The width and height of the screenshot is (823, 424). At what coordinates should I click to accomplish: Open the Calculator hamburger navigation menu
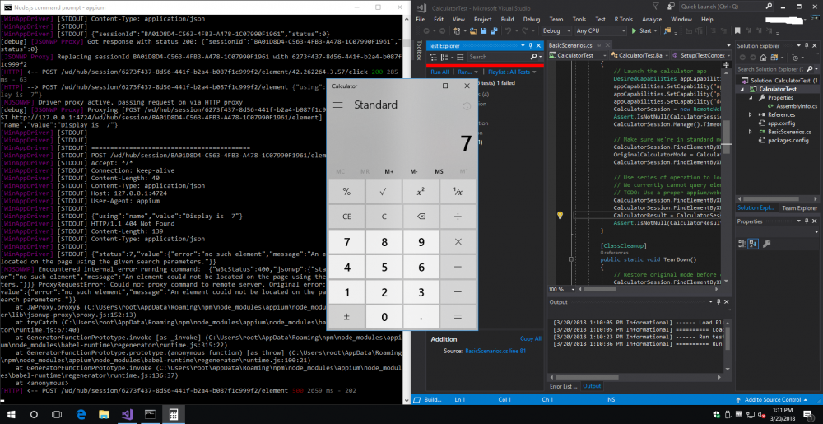(x=338, y=105)
